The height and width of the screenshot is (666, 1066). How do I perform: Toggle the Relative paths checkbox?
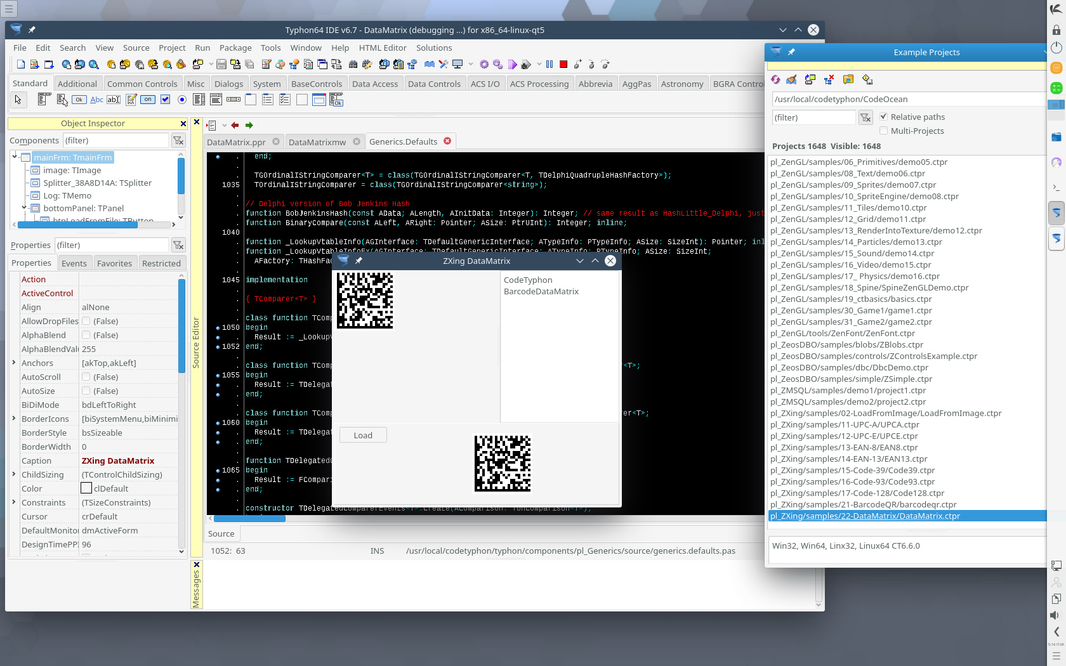(x=883, y=117)
